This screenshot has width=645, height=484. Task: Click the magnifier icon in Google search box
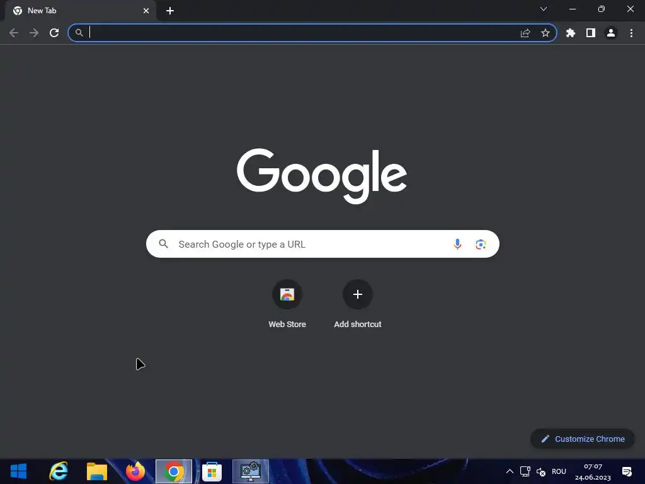[163, 244]
